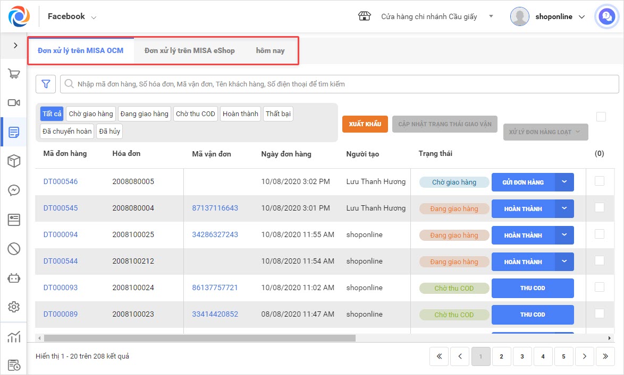
Task: Click the filter funnel icon
Action: (46, 84)
